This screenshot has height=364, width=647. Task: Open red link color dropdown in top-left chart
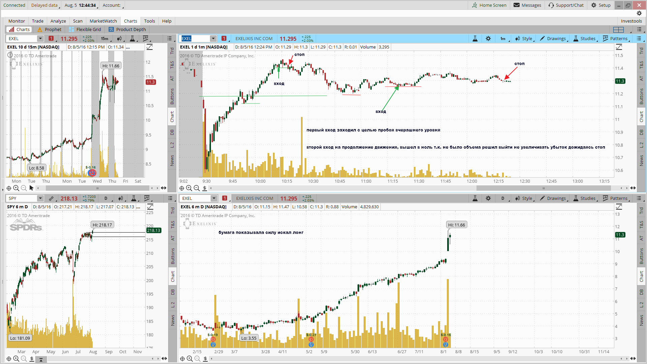[x=51, y=39]
